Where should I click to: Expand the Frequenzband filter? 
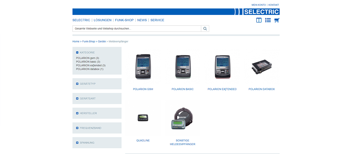point(77,128)
